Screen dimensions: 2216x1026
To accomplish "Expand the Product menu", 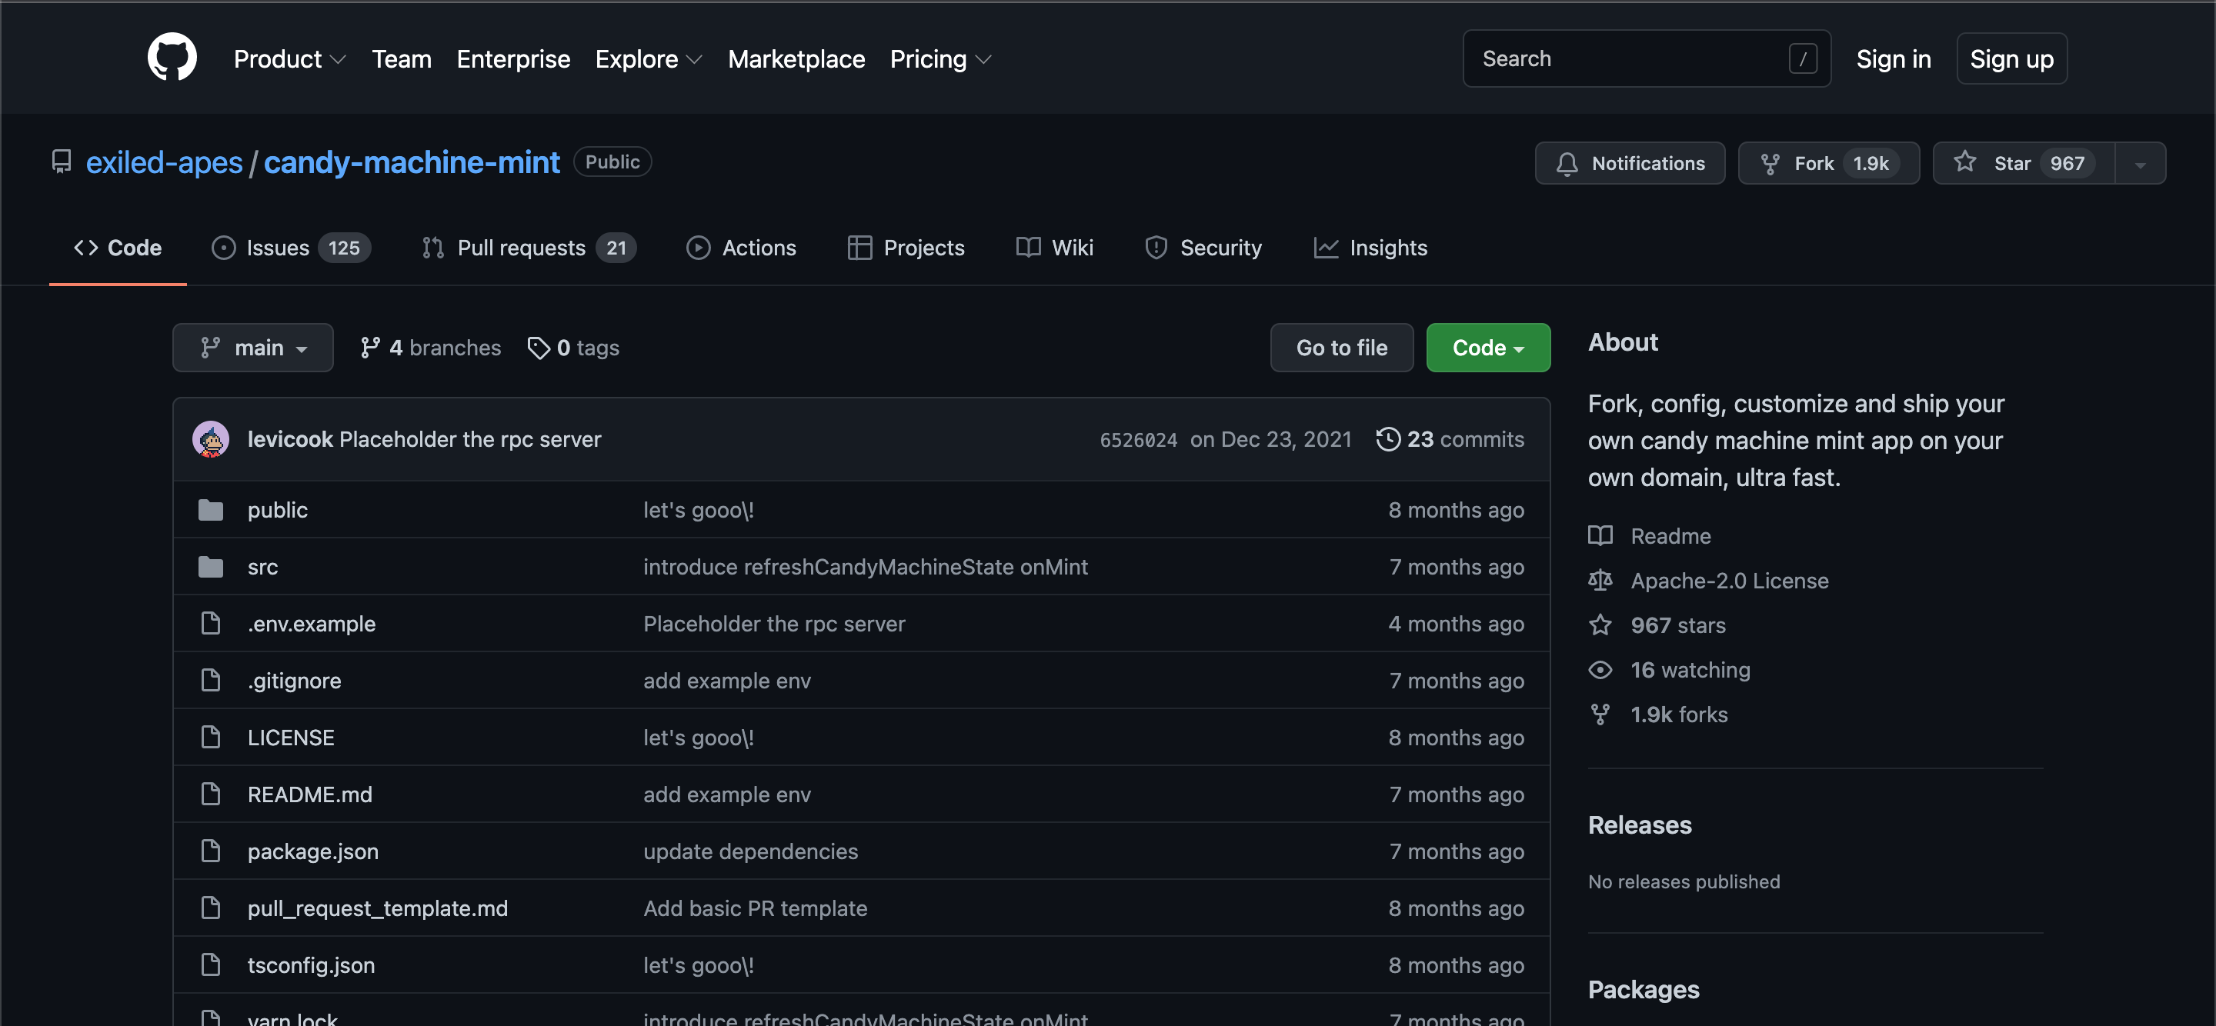I will (290, 58).
